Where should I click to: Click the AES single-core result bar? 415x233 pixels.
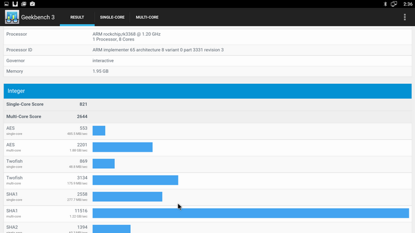point(99,131)
